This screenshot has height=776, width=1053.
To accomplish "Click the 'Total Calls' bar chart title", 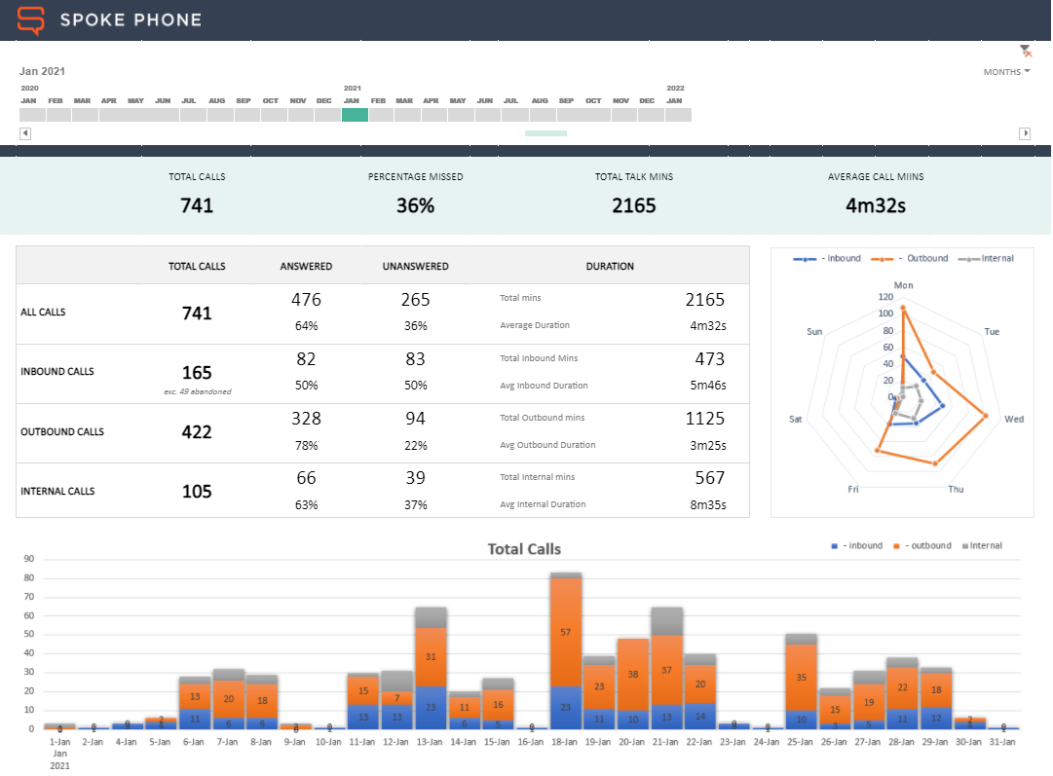I will (524, 549).
